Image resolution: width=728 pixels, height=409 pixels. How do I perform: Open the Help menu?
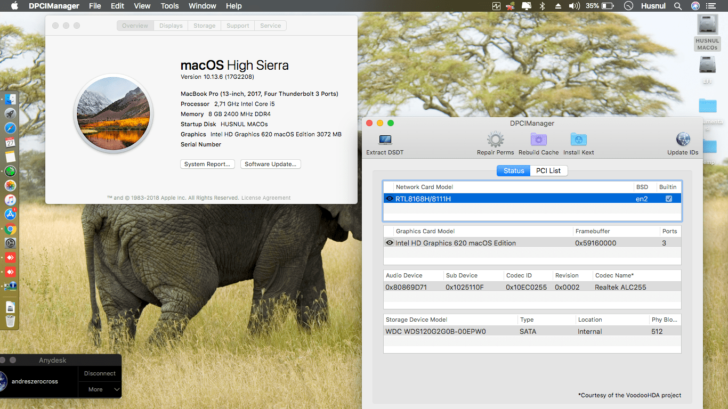coord(233,6)
